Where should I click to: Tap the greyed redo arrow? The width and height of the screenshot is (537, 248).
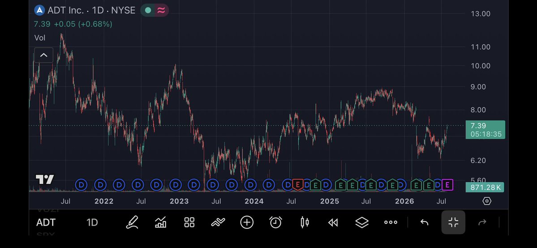(x=482, y=222)
